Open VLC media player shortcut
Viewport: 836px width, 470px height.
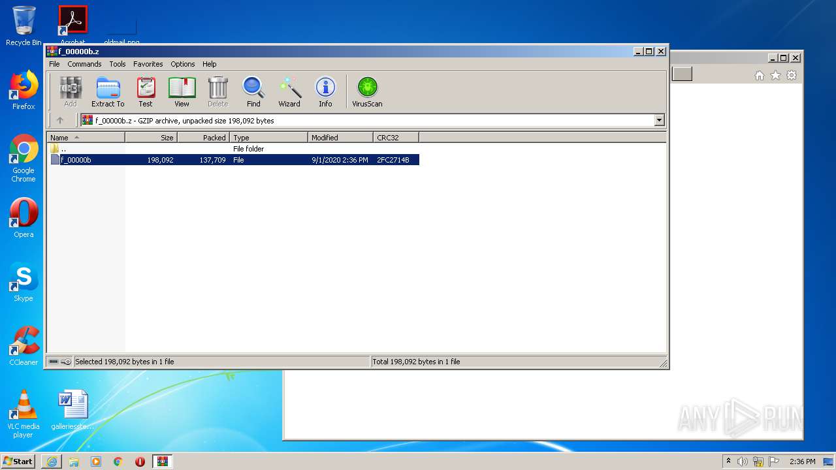click(x=24, y=414)
